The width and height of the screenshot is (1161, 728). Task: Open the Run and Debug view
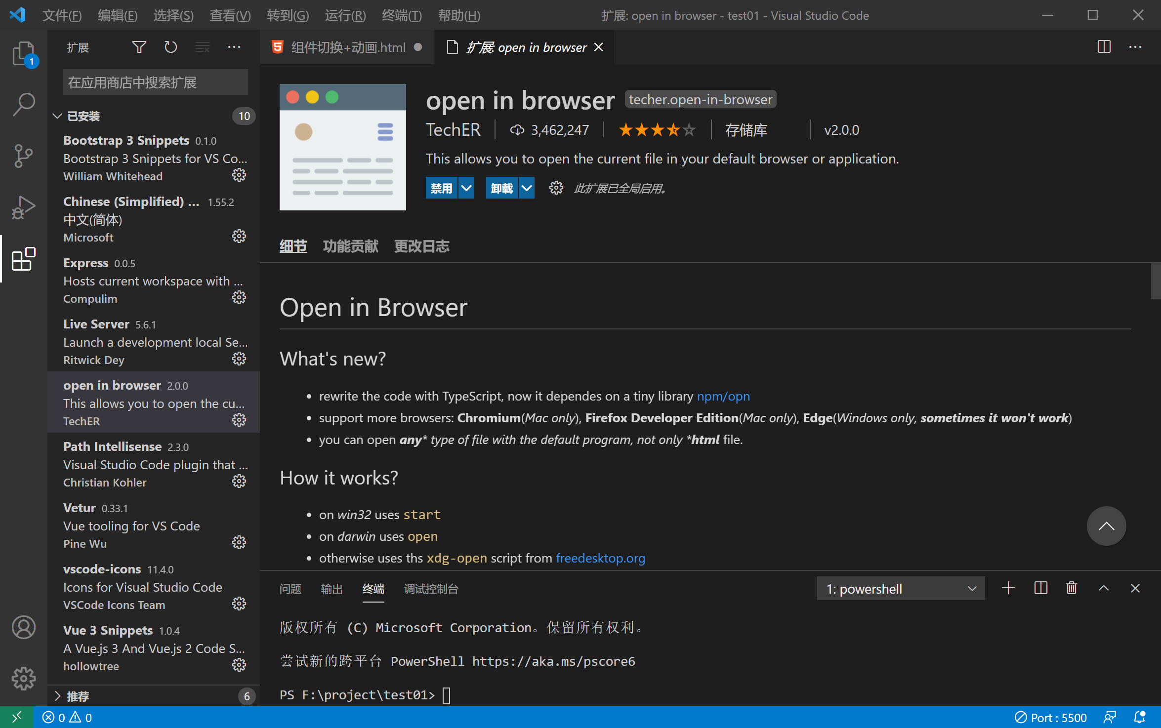(23, 207)
